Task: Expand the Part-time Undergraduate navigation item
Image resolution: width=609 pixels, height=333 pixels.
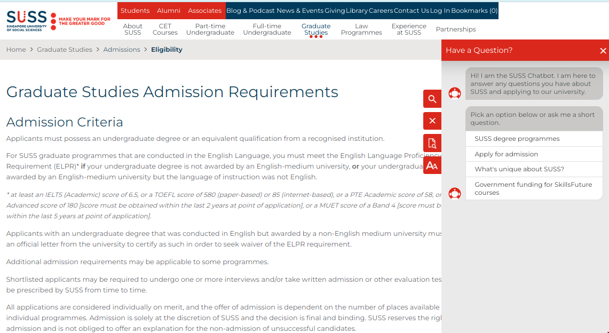Action: click(x=210, y=29)
